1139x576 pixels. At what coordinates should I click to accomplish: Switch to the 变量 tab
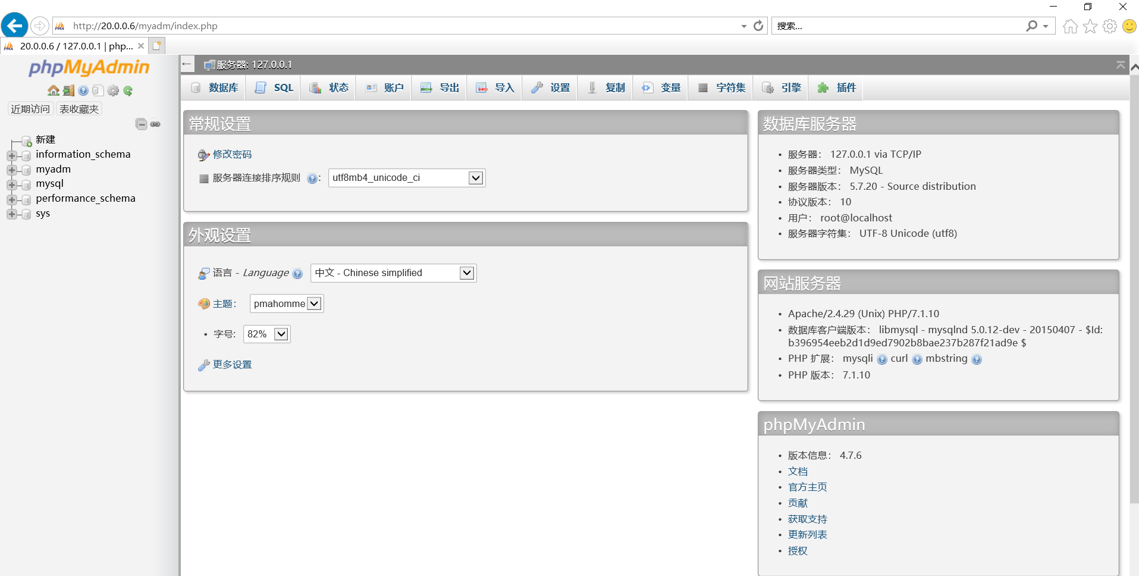pyautogui.click(x=661, y=87)
